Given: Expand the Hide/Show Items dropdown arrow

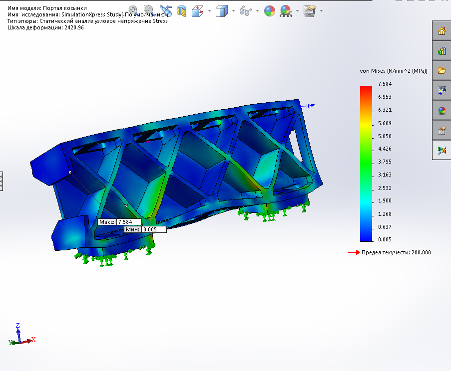Looking at the screenshot, I should pyautogui.click(x=257, y=11).
